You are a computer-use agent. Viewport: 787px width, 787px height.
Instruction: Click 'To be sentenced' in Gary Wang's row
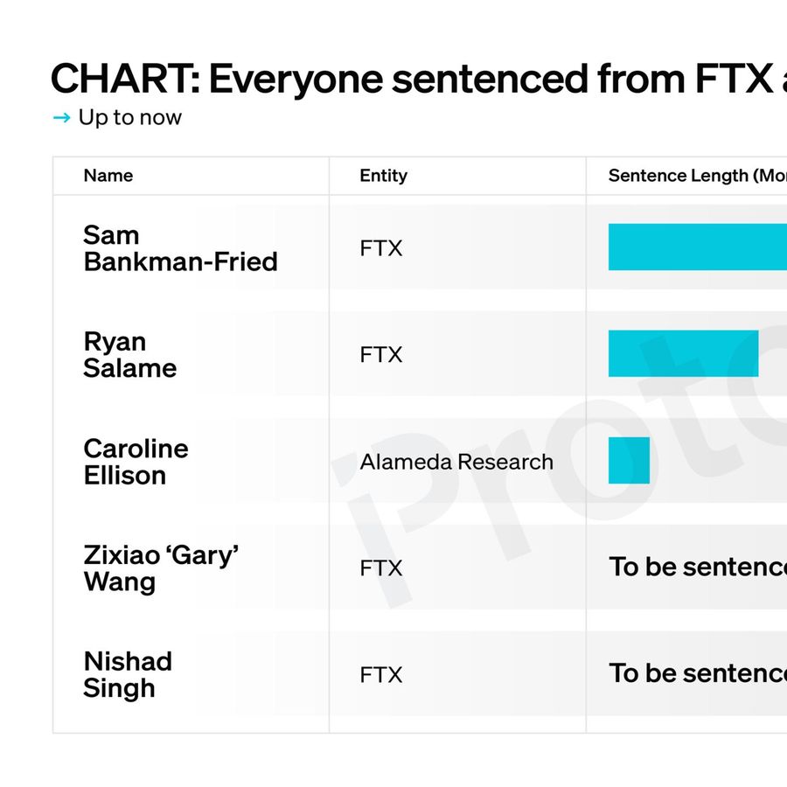point(697,568)
